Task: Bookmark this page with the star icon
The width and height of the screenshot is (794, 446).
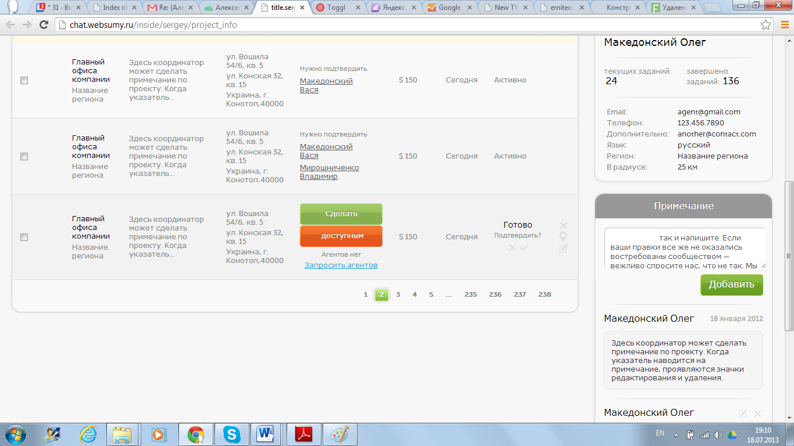Action: point(766,25)
